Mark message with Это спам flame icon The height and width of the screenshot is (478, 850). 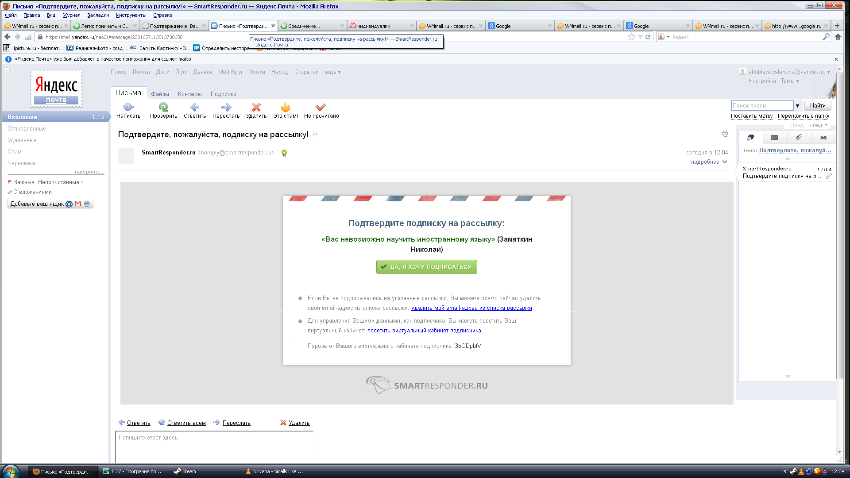click(286, 107)
